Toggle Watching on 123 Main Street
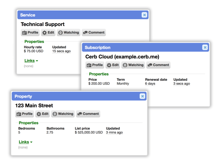Screen dimensions: 222x166 pos(63,114)
